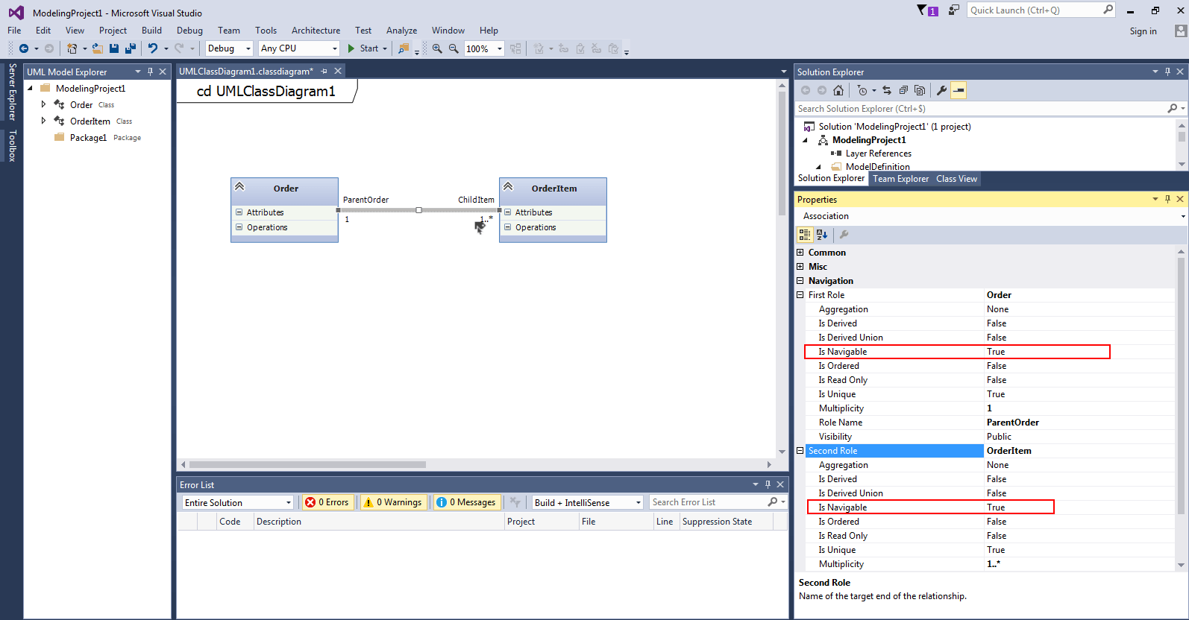Image resolution: width=1189 pixels, height=620 pixels.
Task: Click the Zoom Out magnifier icon
Action: coord(454,48)
